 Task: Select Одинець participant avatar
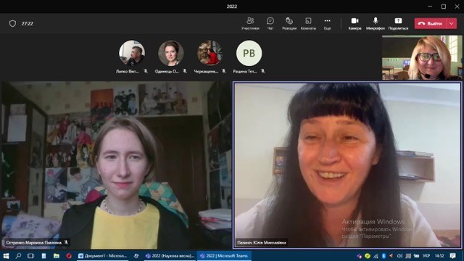pos(171,53)
